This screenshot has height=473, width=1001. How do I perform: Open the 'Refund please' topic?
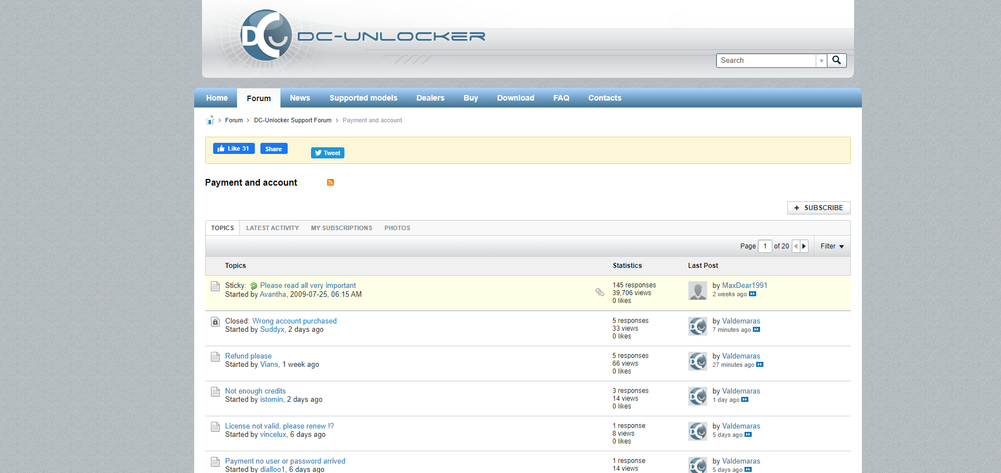[x=248, y=356]
